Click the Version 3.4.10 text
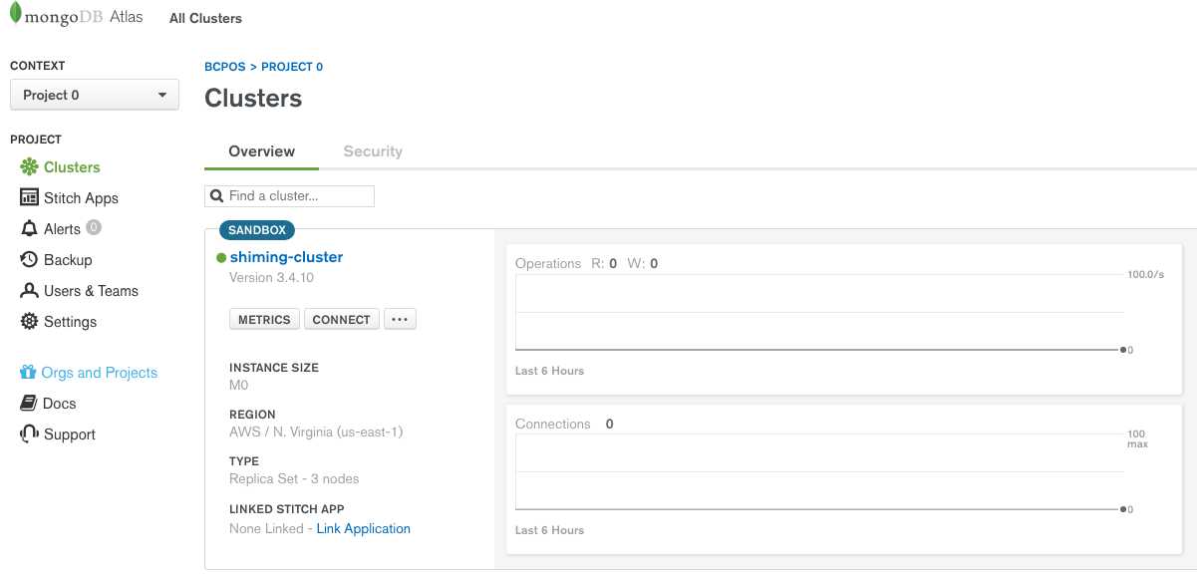Image resolution: width=1197 pixels, height=577 pixels. point(271,278)
